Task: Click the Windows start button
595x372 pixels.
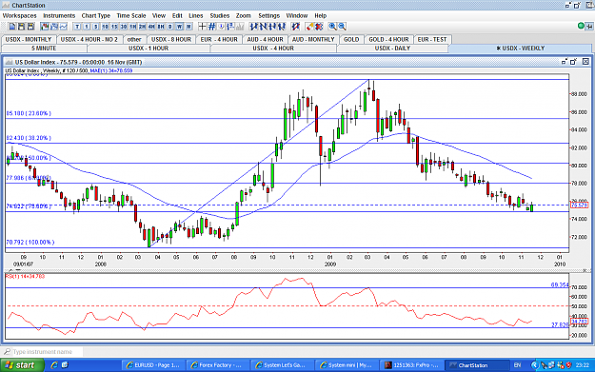Action: (22, 365)
